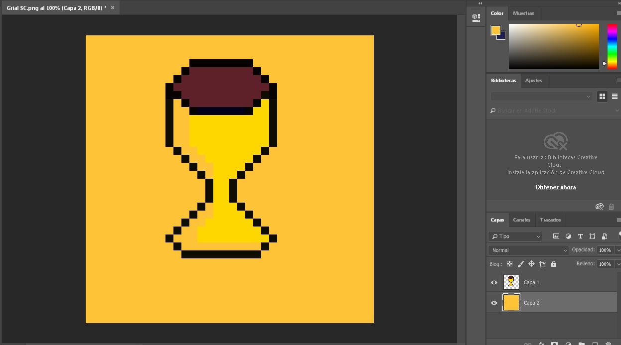
Task: Lock layer position move icon
Action: pos(531,264)
